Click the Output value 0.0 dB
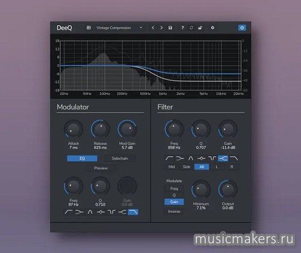The image size is (301, 253). pyautogui.click(x=228, y=208)
